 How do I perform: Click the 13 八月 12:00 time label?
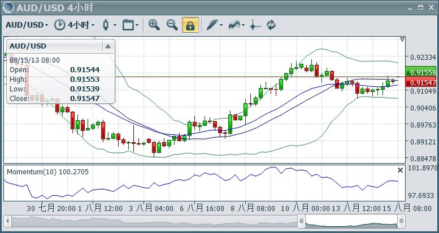point(356,208)
